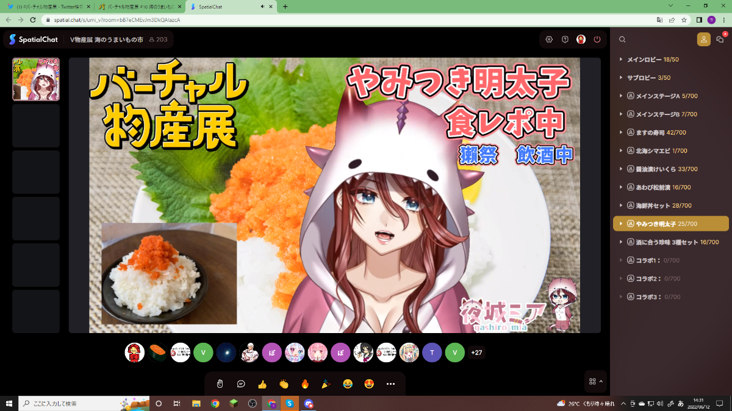Open the コラボ3 room
Viewport: 732px width, 411px height.
point(671,297)
